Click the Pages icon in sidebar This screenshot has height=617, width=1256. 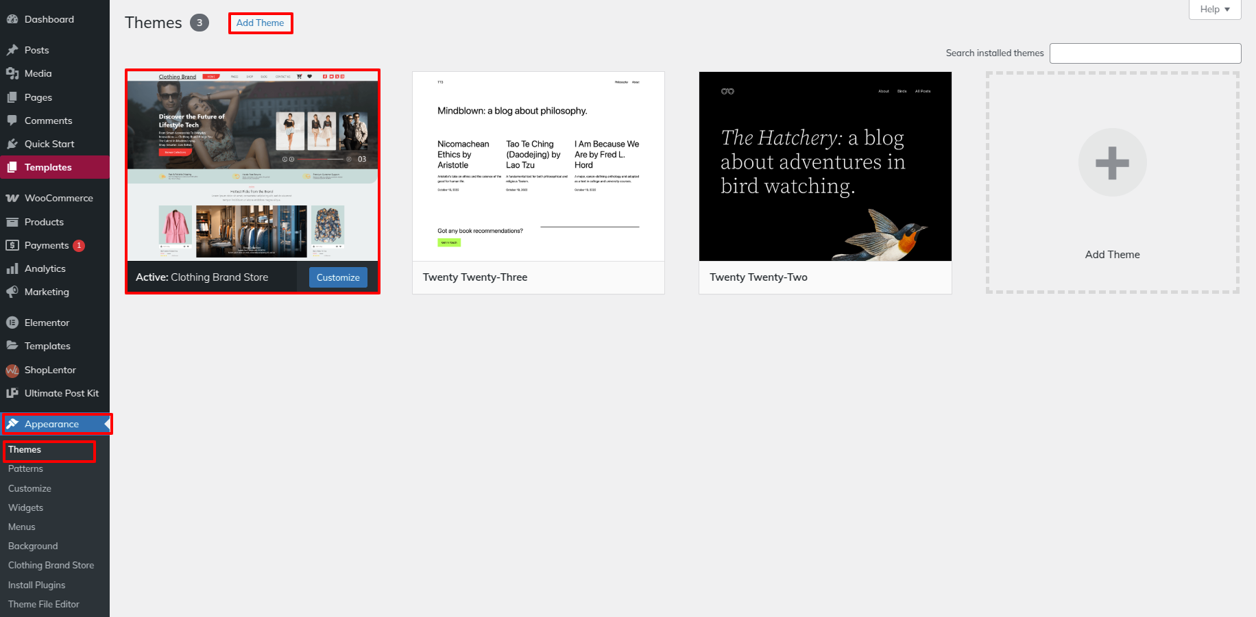[x=12, y=97]
